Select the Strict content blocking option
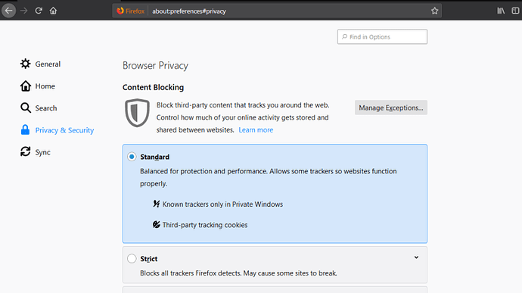522x293 pixels. [132, 259]
